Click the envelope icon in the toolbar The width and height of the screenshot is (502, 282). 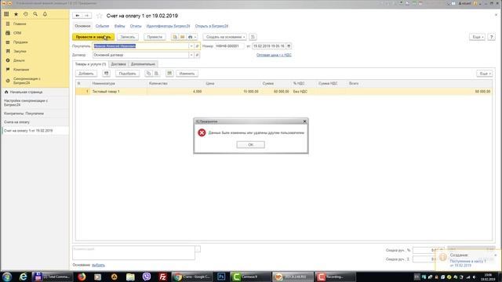pos(183,37)
